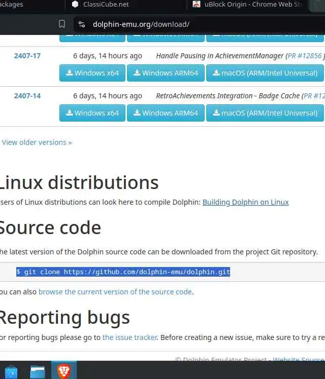
Task: Click the Reporting bugs heading
Action: pos(64,318)
